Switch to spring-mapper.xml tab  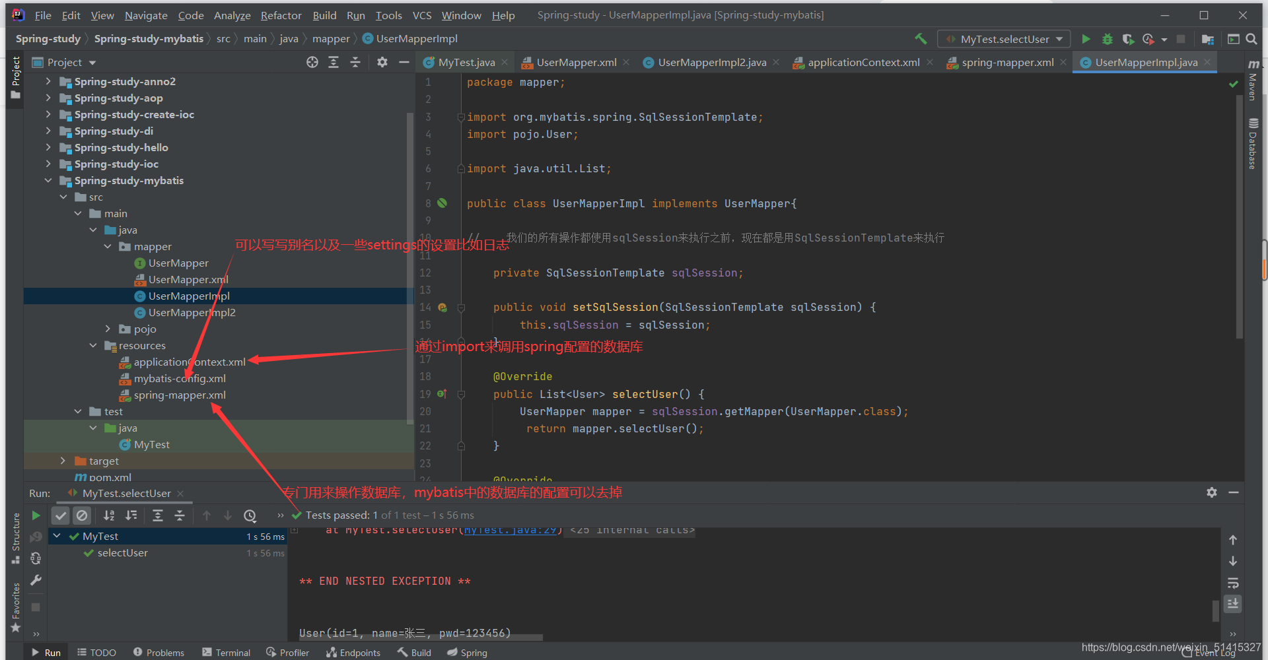[1007, 62]
